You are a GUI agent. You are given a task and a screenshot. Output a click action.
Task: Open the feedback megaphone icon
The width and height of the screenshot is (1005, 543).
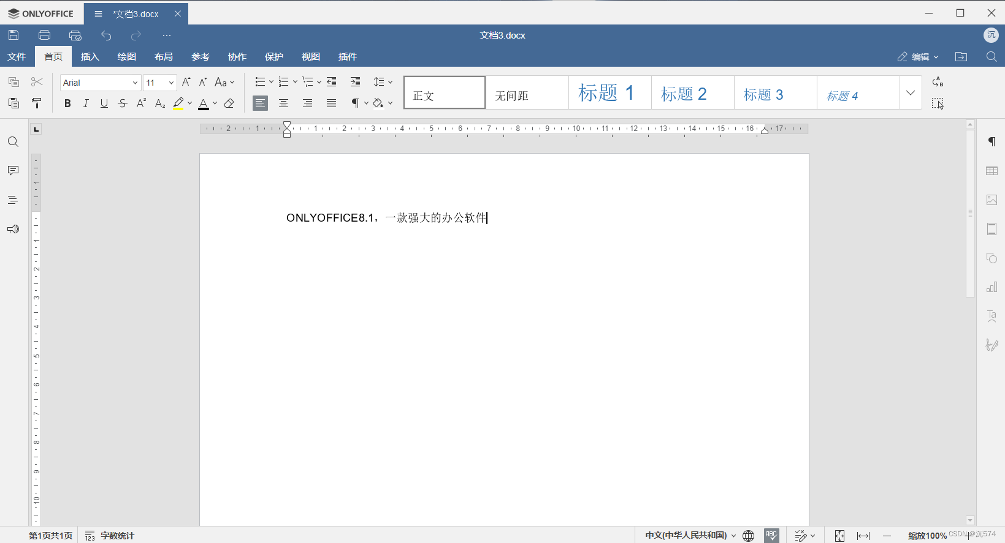pos(13,229)
